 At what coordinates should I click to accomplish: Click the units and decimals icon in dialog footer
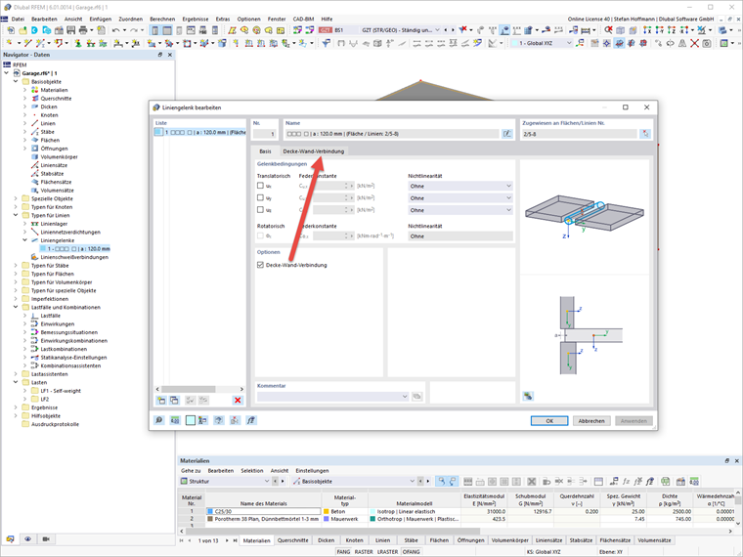175,420
